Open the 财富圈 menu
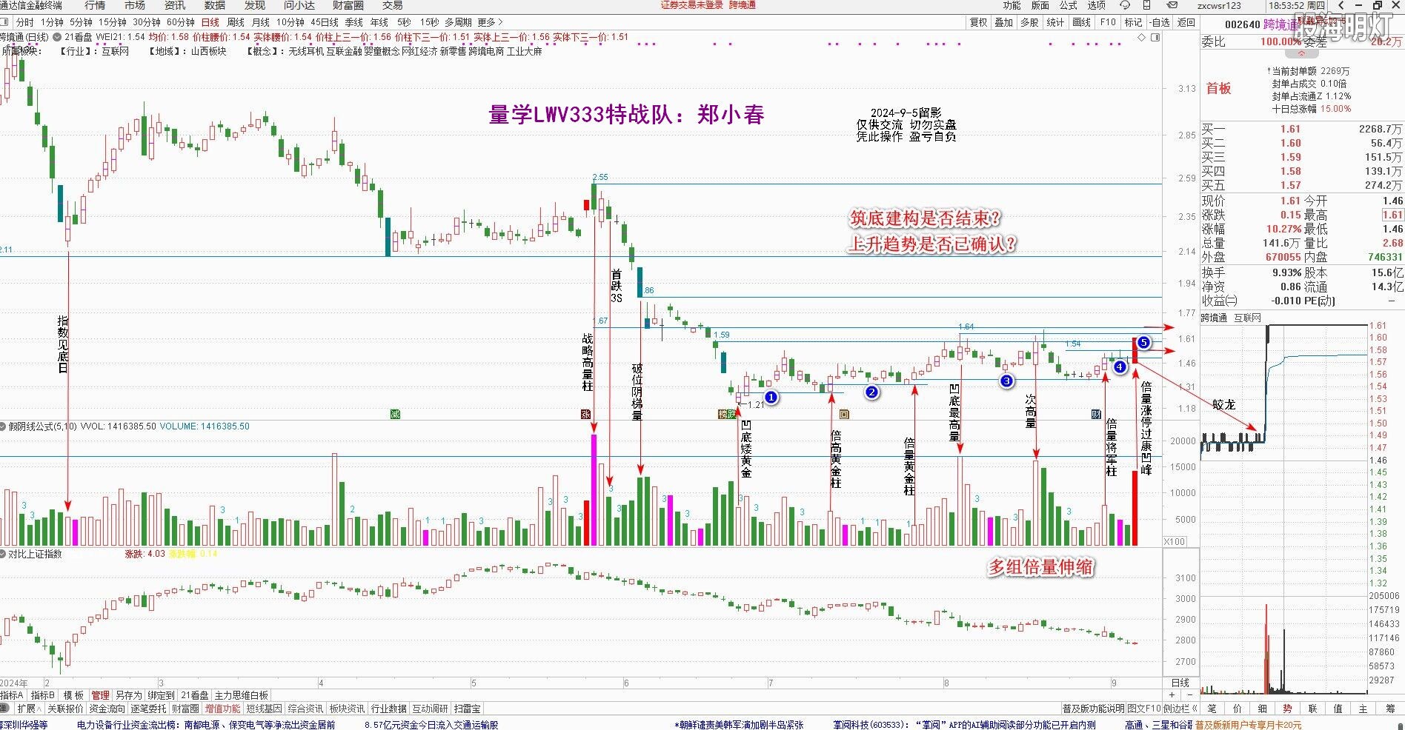 click(x=348, y=5)
